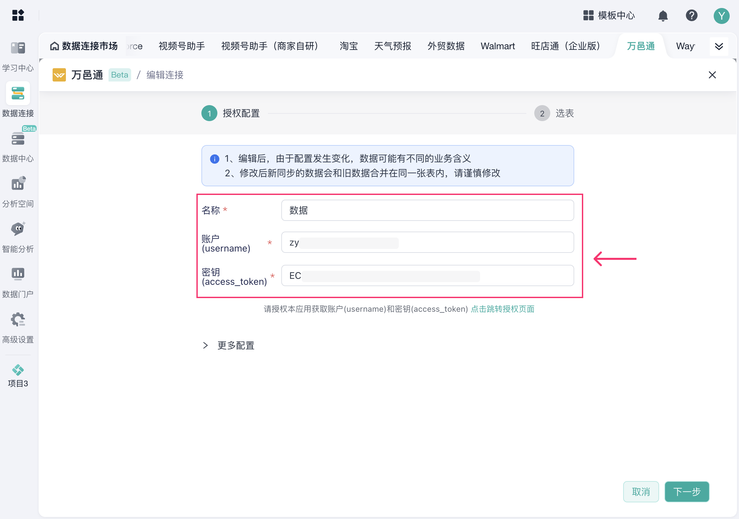Click step 2 选表
The image size is (739, 519).
(554, 113)
